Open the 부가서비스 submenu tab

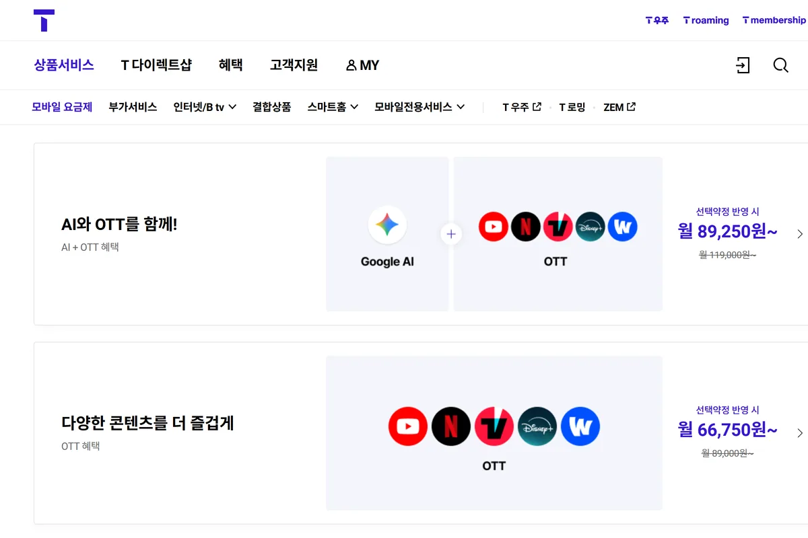(x=133, y=107)
